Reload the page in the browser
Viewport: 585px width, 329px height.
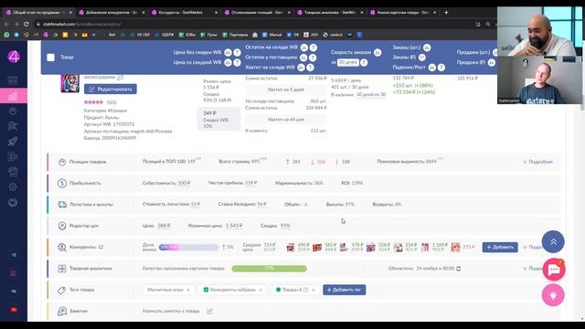(x=26, y=25)
